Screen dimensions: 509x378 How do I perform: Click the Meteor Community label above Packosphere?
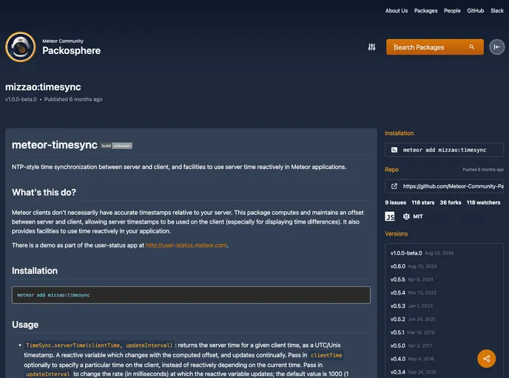63,41
